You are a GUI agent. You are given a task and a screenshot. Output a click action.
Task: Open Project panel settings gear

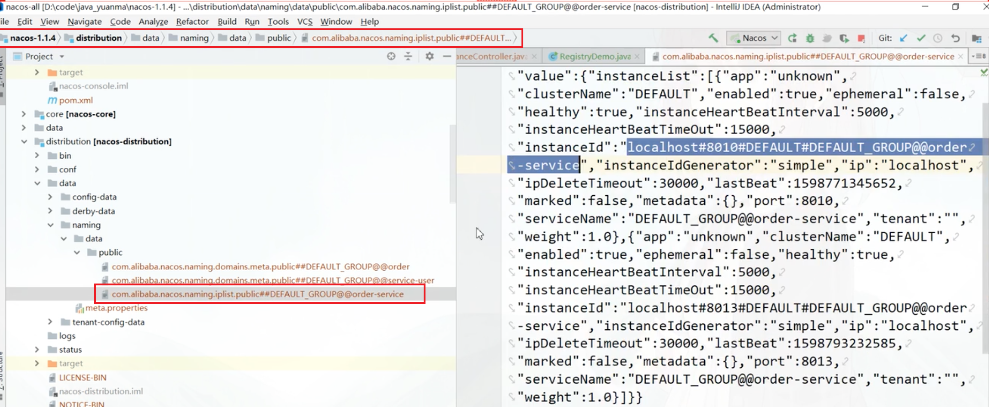tap(430, 56)
